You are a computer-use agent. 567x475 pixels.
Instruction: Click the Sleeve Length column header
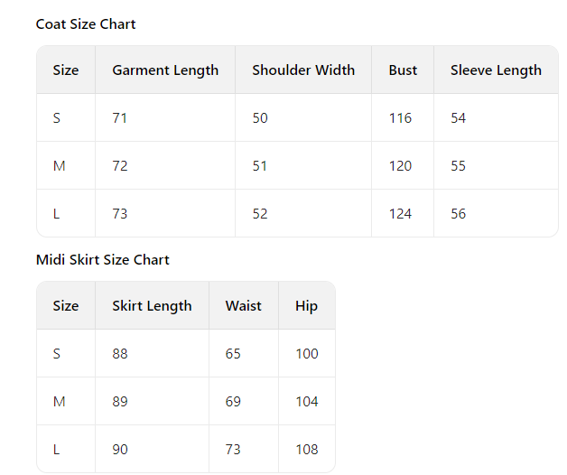[496, 70]
